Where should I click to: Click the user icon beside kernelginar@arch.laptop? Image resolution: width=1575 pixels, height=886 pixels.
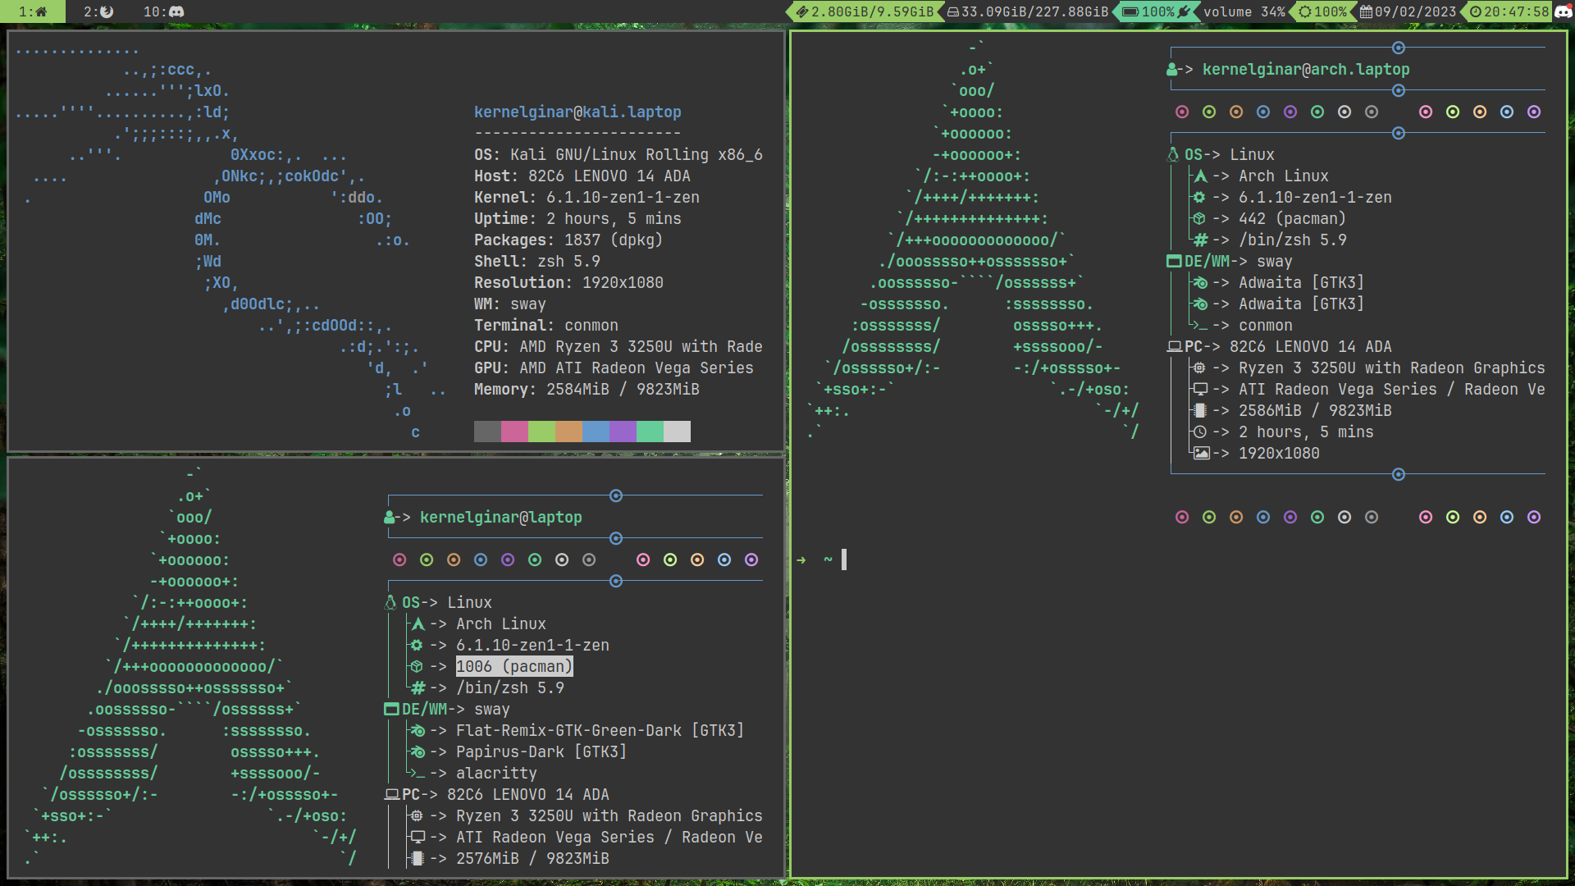(x=1172, y=70)
